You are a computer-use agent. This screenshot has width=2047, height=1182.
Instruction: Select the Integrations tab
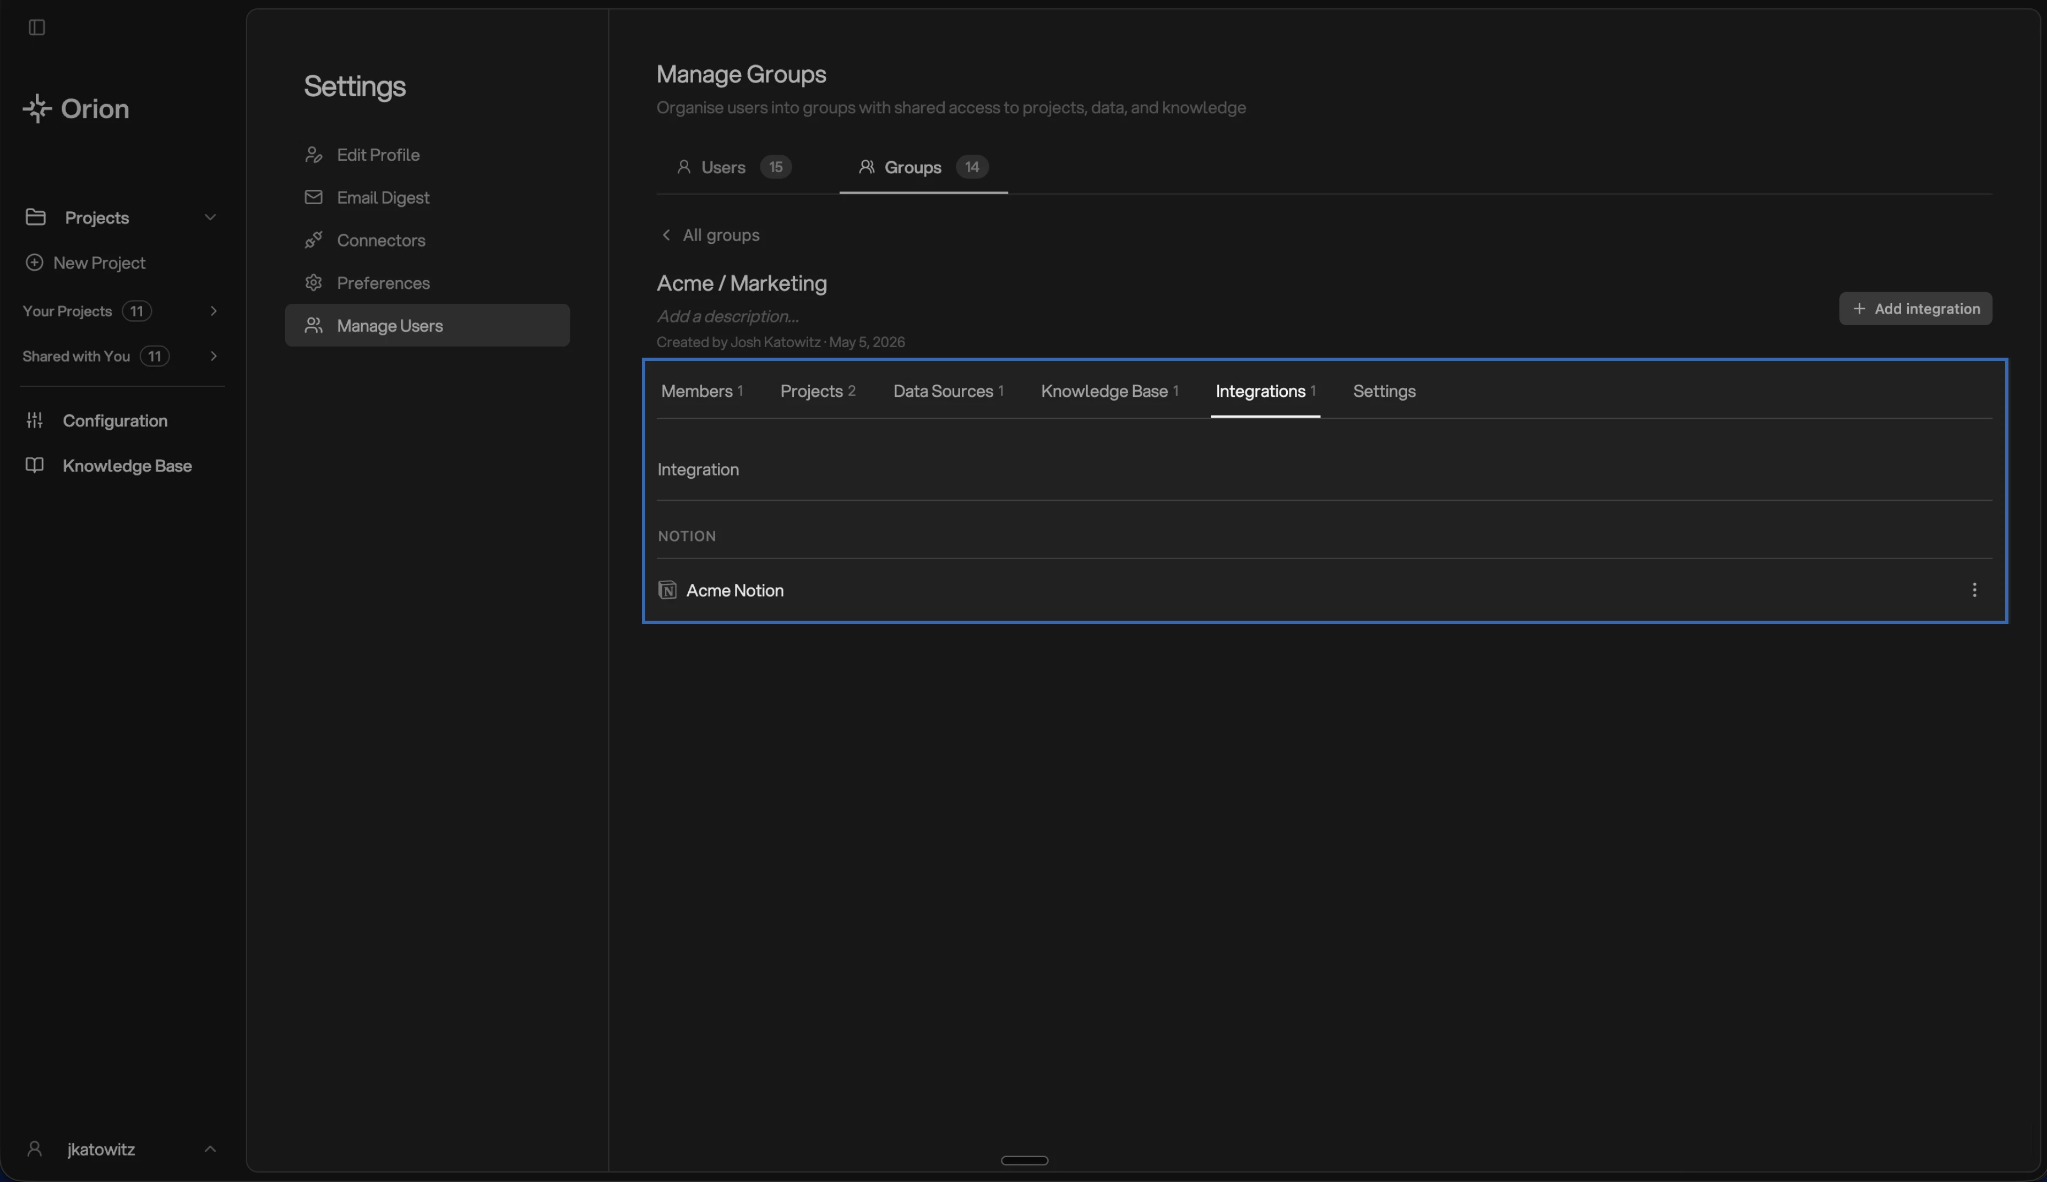click(1265, 391)
